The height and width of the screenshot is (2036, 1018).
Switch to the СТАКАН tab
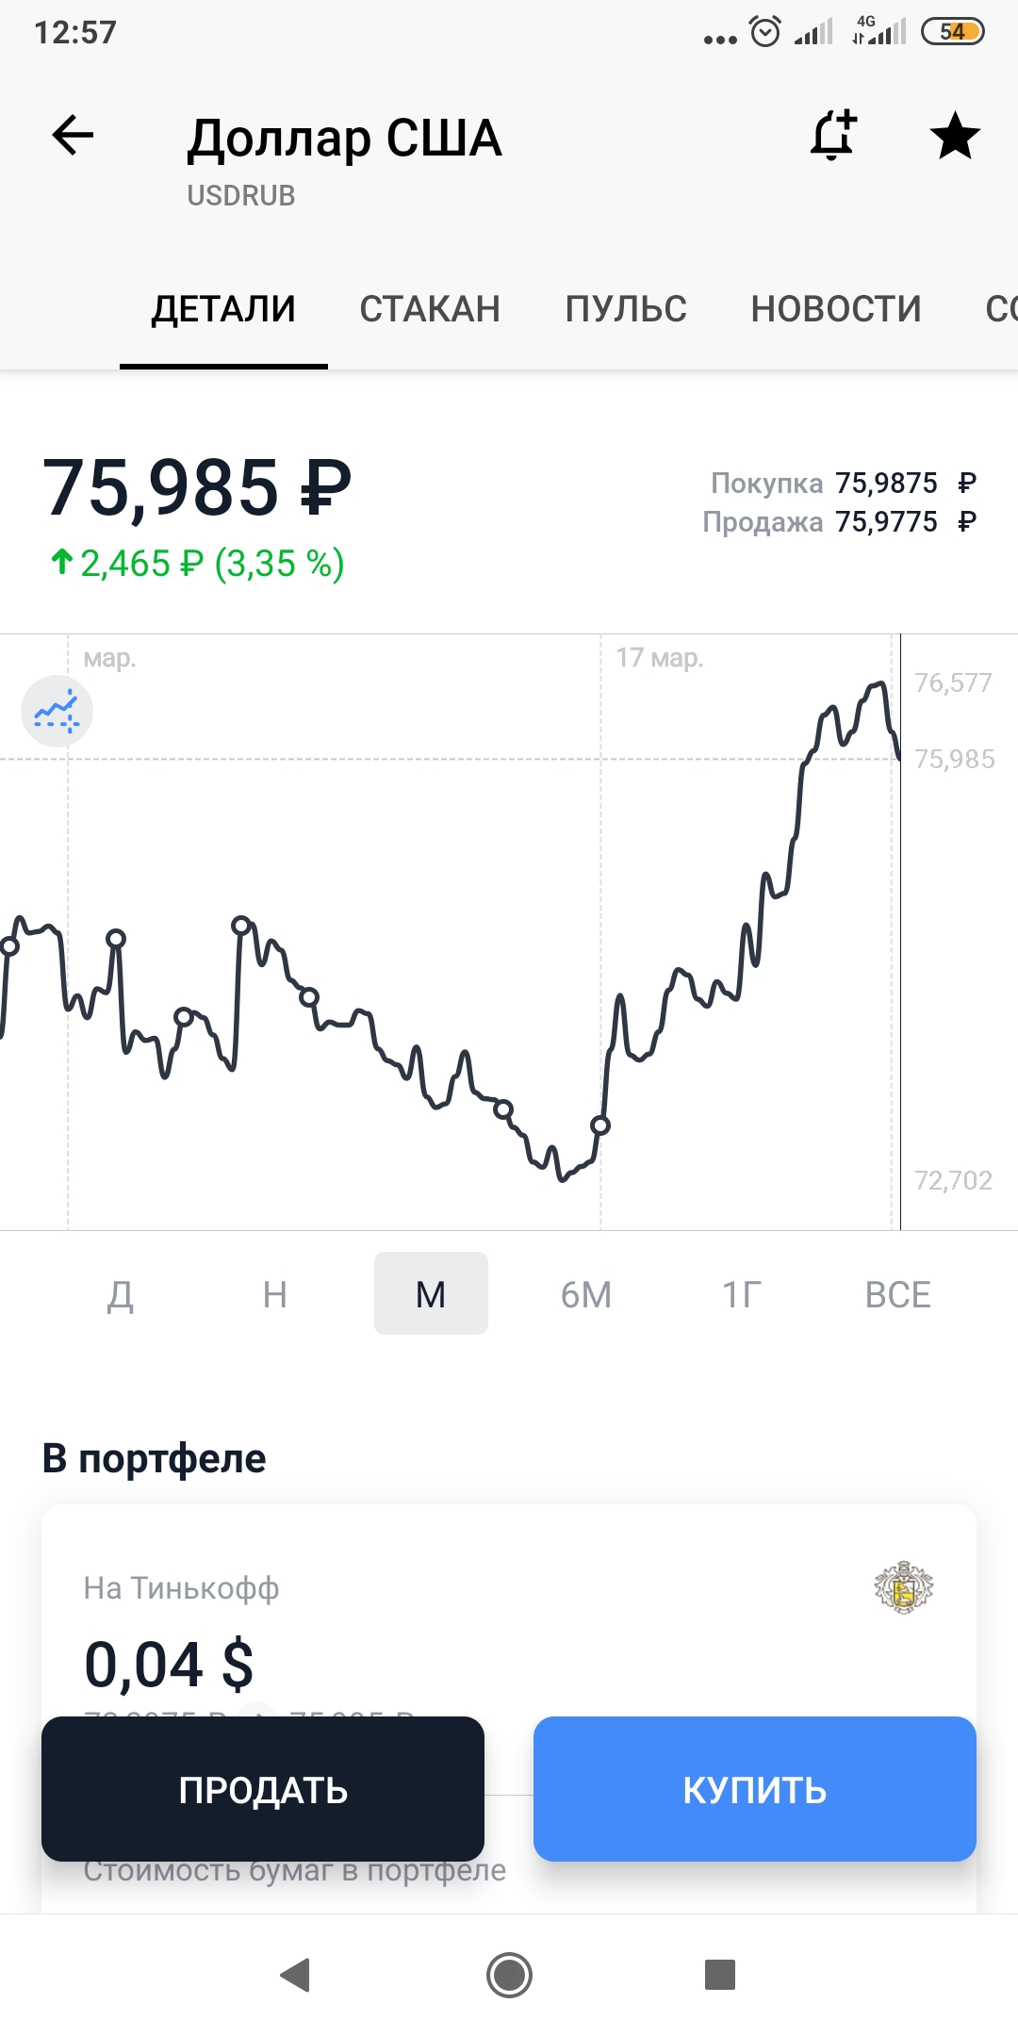430,309
